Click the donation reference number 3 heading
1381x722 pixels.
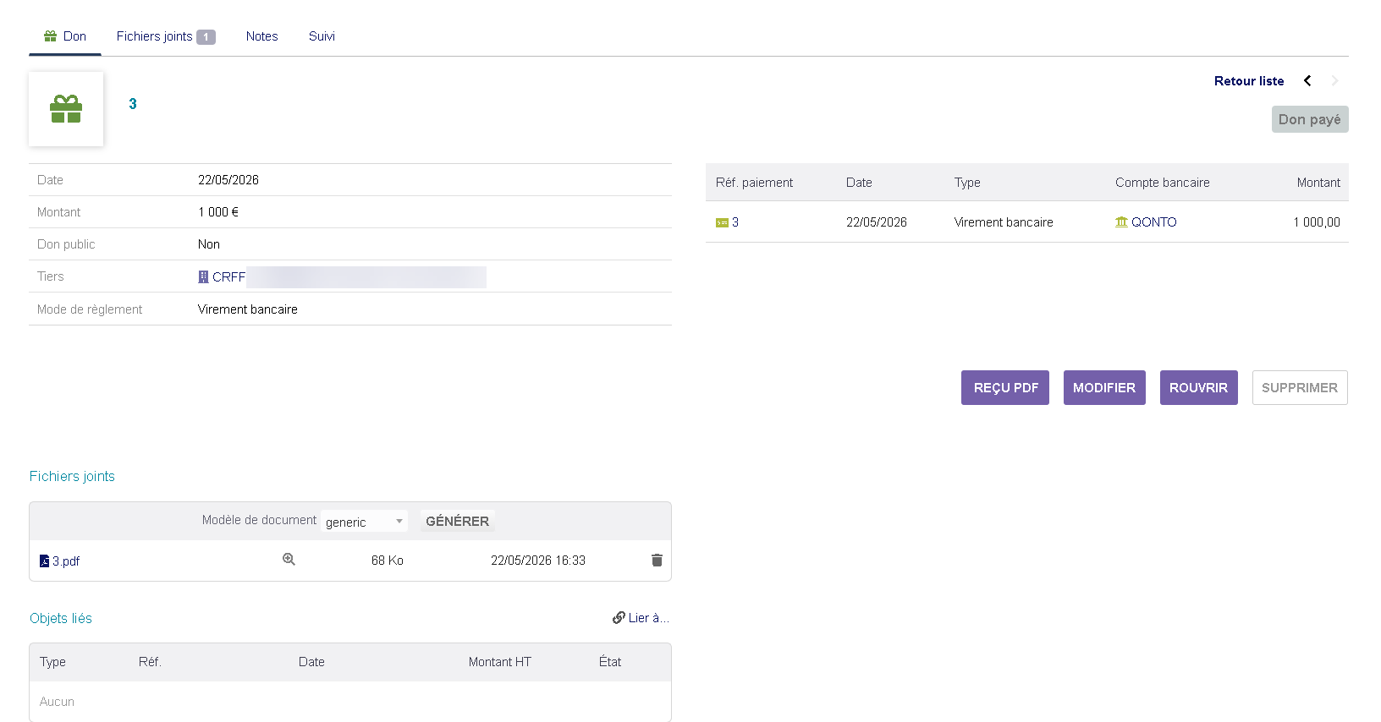[133, 104]
